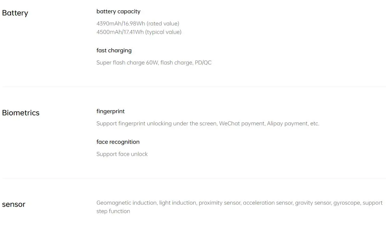Click the word gyroscope in sensor list
The height and width of the screenshot is (231, 386).
[347, 203]
